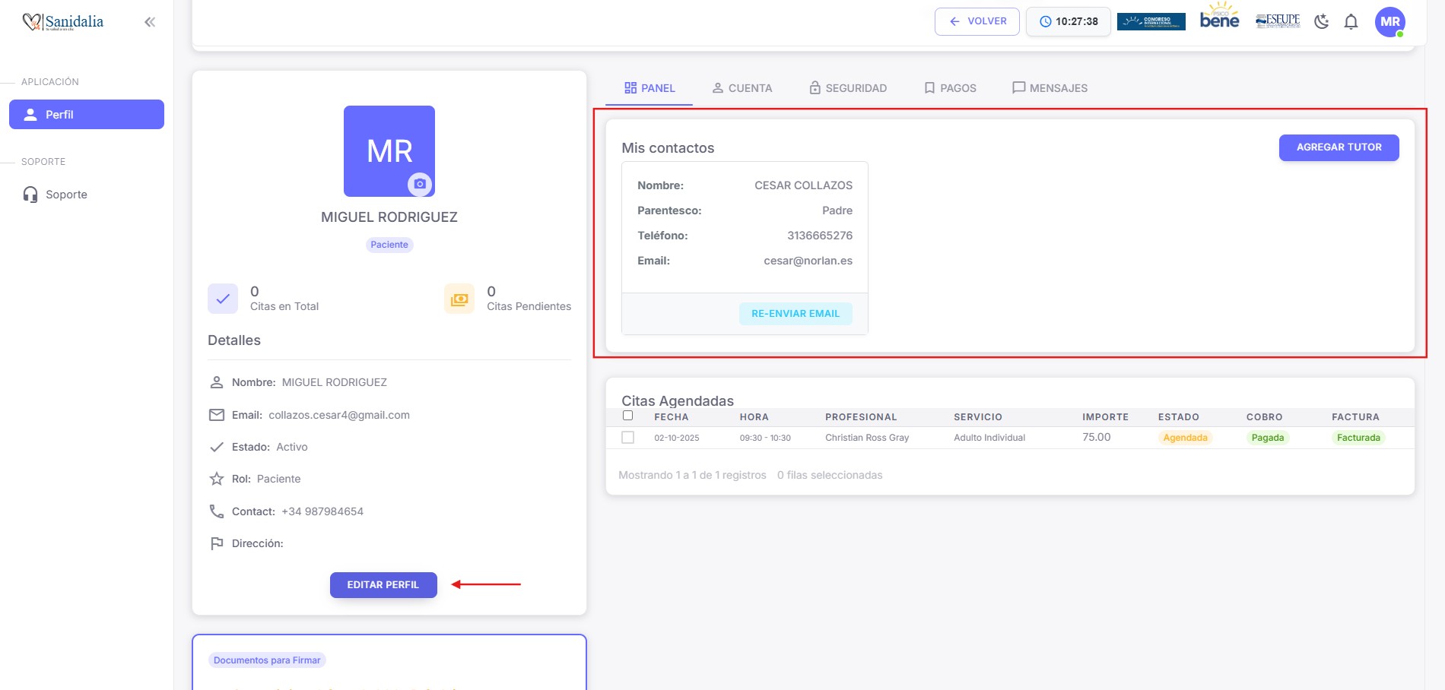
Task: Switch to the Seguridad tab
Action: (x=847, y=88)
